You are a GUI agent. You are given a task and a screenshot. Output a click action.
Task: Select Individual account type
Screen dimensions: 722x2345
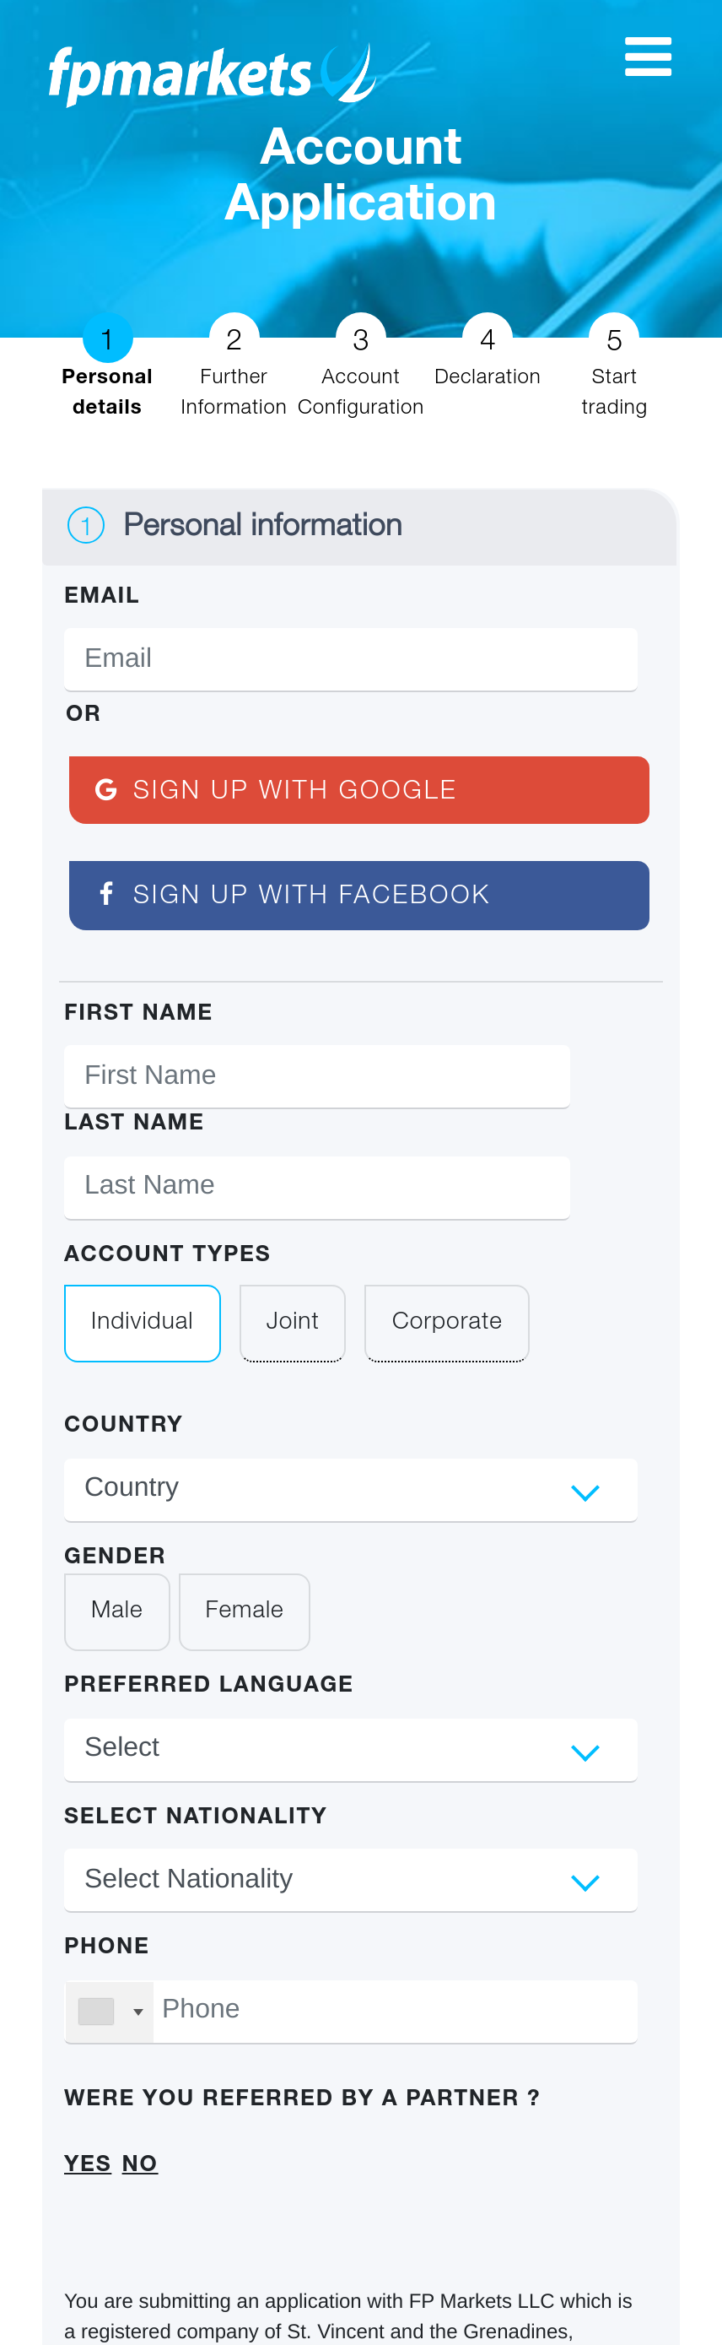(142, 1323)
